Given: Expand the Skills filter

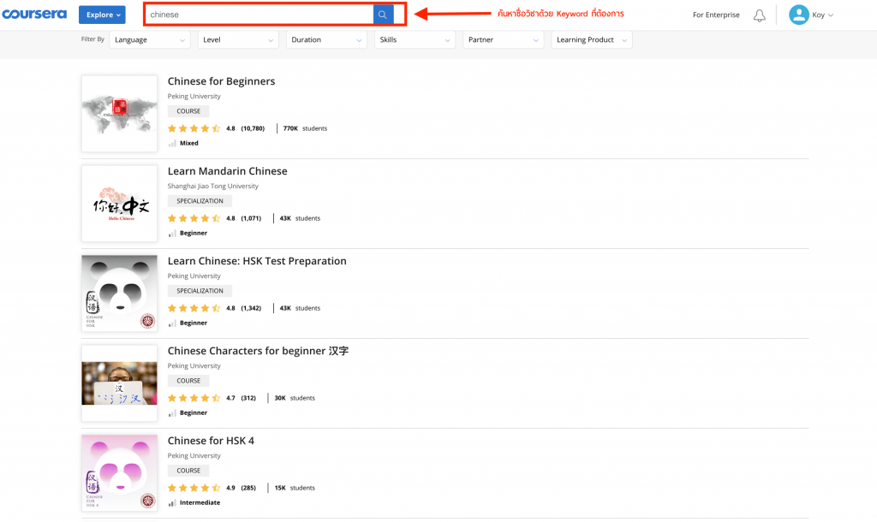Looking at the screenshot, I should (415, 39).
